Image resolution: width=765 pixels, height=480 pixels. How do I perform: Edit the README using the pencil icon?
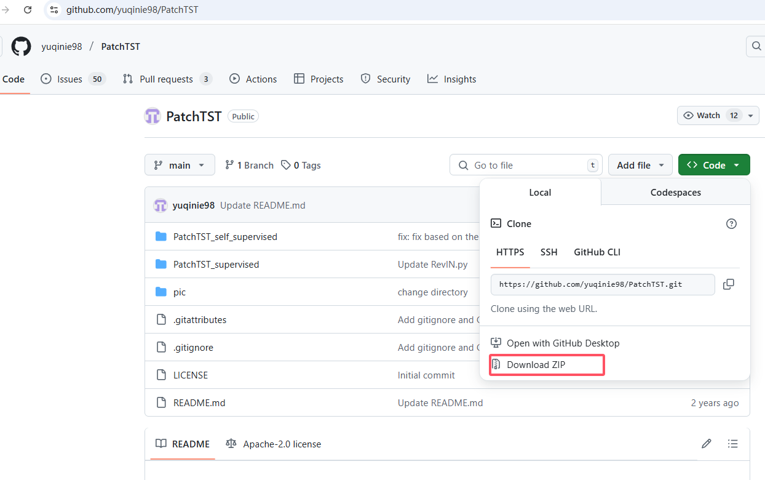706,443
